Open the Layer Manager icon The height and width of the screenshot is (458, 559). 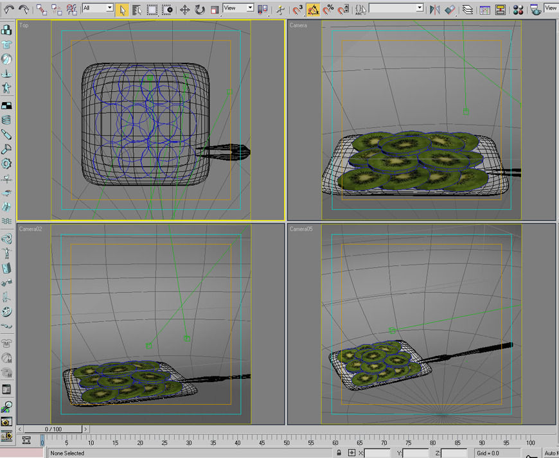[x=467, y=10]
